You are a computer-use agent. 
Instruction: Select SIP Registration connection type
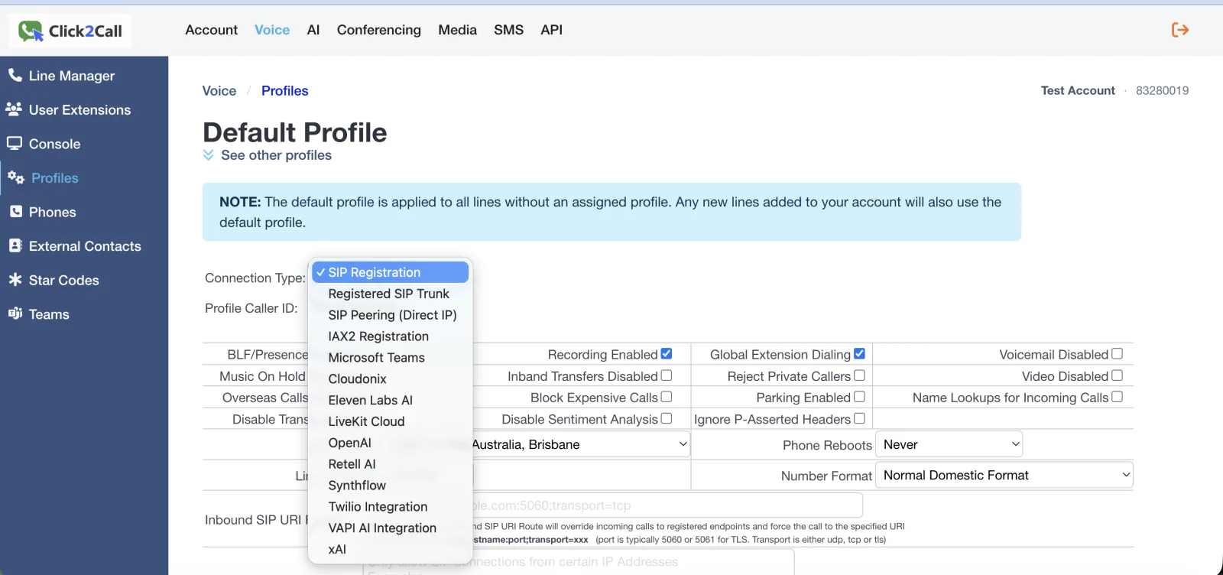[x=390, y=272]
